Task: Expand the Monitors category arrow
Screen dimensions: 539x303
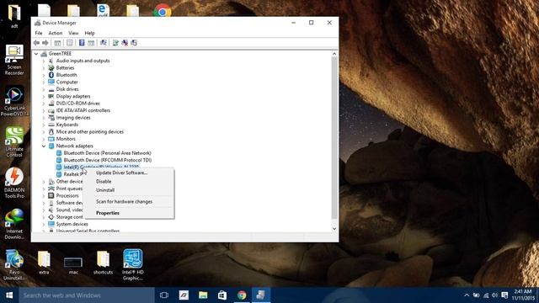Action: [44, 139]
